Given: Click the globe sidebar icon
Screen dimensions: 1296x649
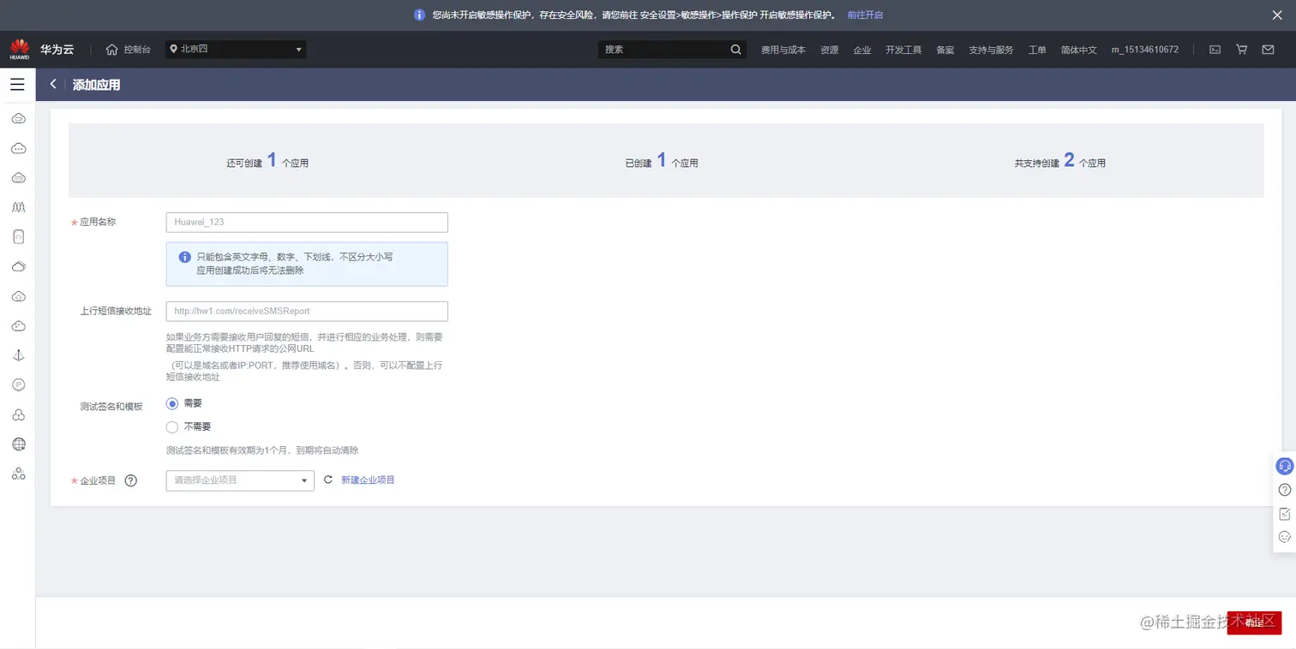Looking at the screenshot, I should (18, 444).
